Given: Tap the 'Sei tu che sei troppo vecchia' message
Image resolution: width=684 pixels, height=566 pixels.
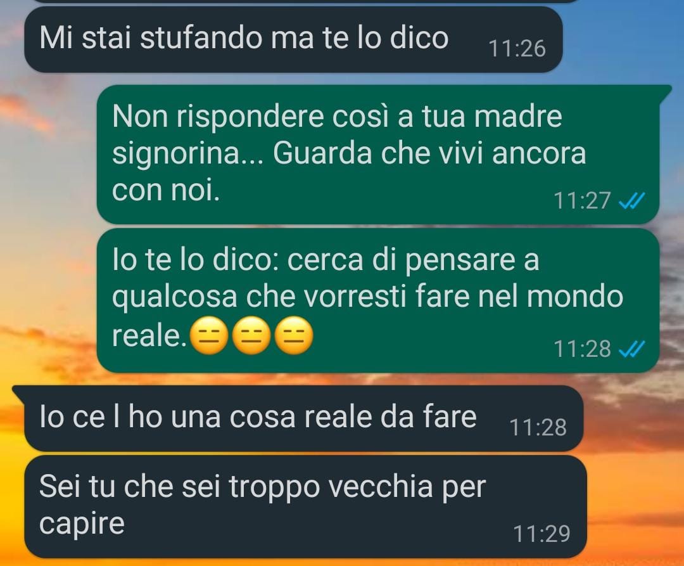Looking at the screenshot, I should click(305, 506).
